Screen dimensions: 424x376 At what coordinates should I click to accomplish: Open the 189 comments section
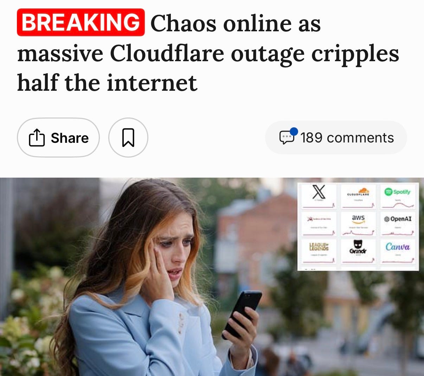pos(336,138)
